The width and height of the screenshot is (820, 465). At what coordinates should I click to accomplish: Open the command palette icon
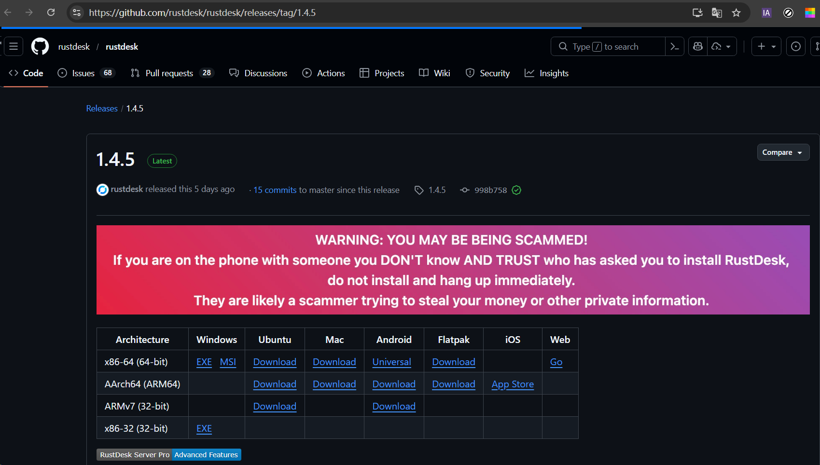pos(675,46)
